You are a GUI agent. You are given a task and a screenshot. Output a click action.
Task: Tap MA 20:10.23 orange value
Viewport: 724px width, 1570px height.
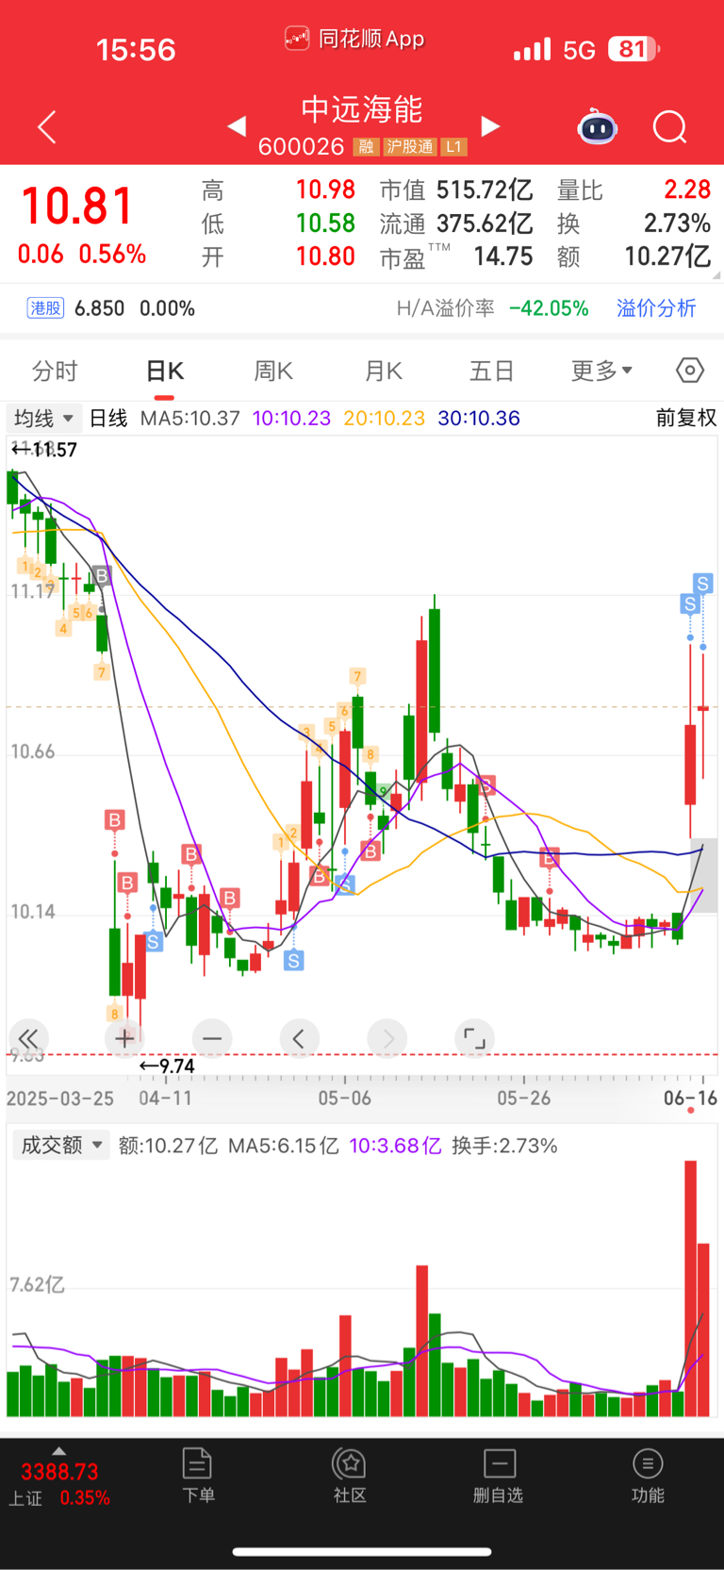tap(385, 418)
